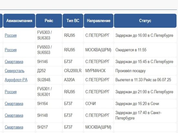Open Россия link for flight FV6503
Image resolution: width=178 pixels, height=133 pixels.
click(11, 50)
